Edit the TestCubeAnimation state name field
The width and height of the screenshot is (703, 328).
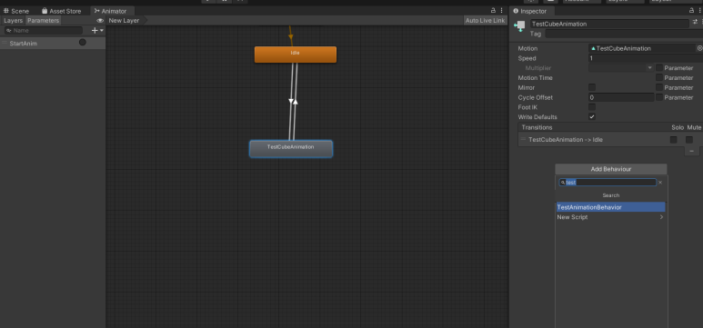tap(609, 24)
